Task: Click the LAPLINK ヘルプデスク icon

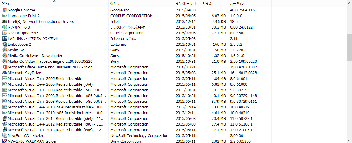Action: (x=5, y=39)
